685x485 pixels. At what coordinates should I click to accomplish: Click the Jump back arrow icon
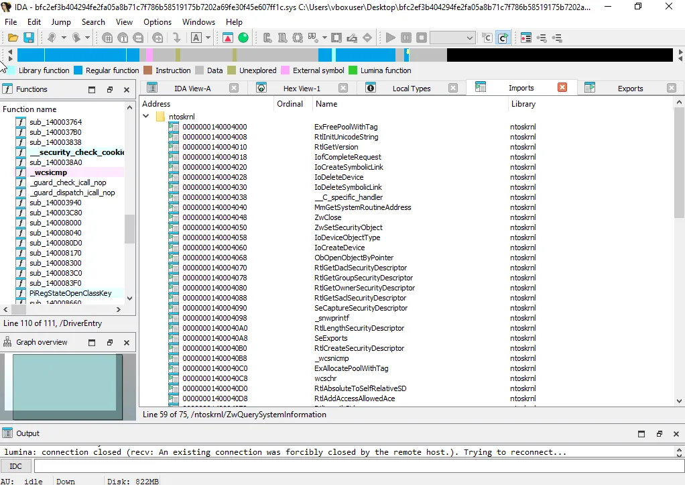[52, 38]
